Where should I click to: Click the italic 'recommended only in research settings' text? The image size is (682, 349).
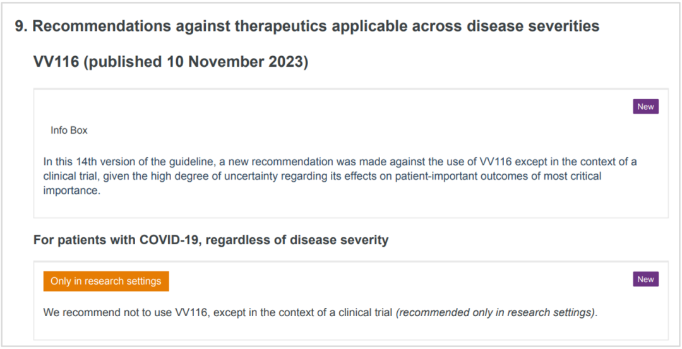496,313
